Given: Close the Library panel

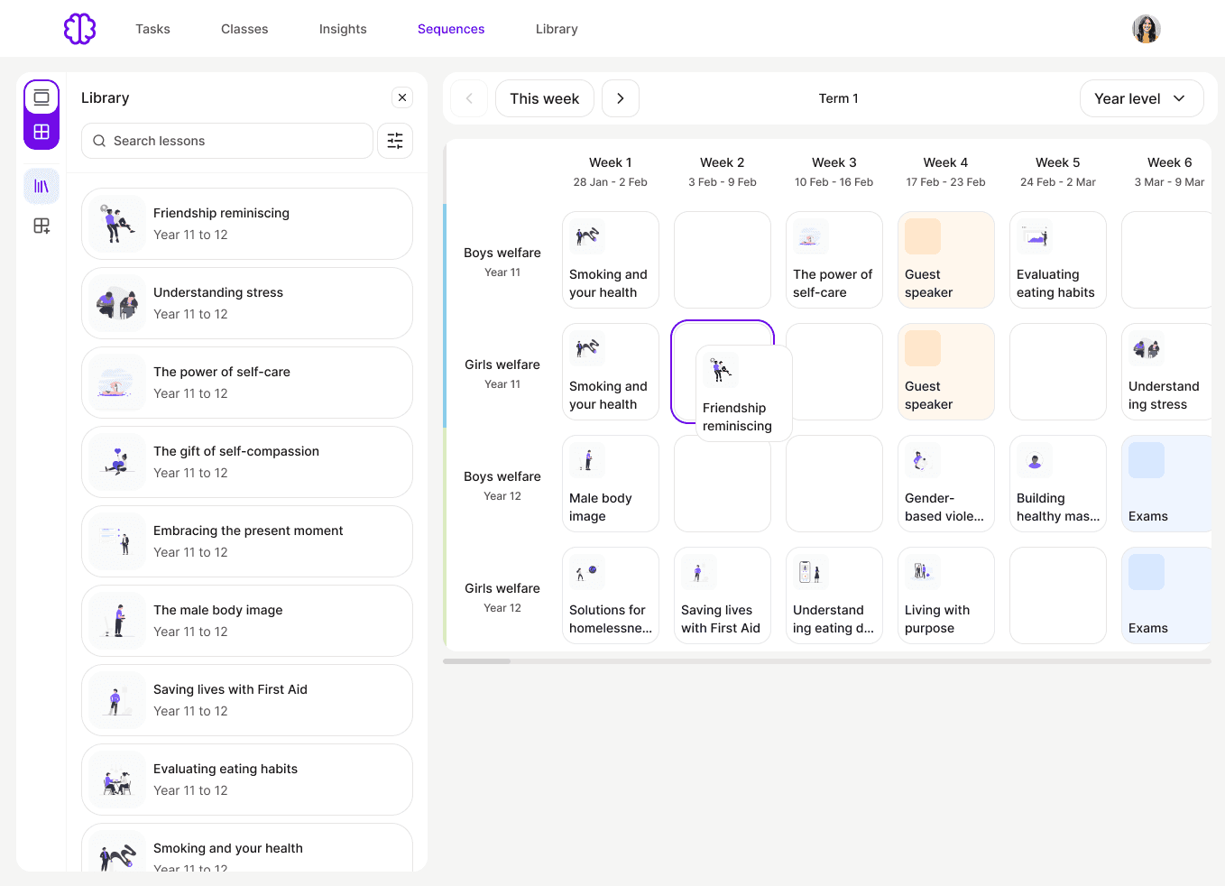Looking at the screenshot, I should [x=402, y=97].
